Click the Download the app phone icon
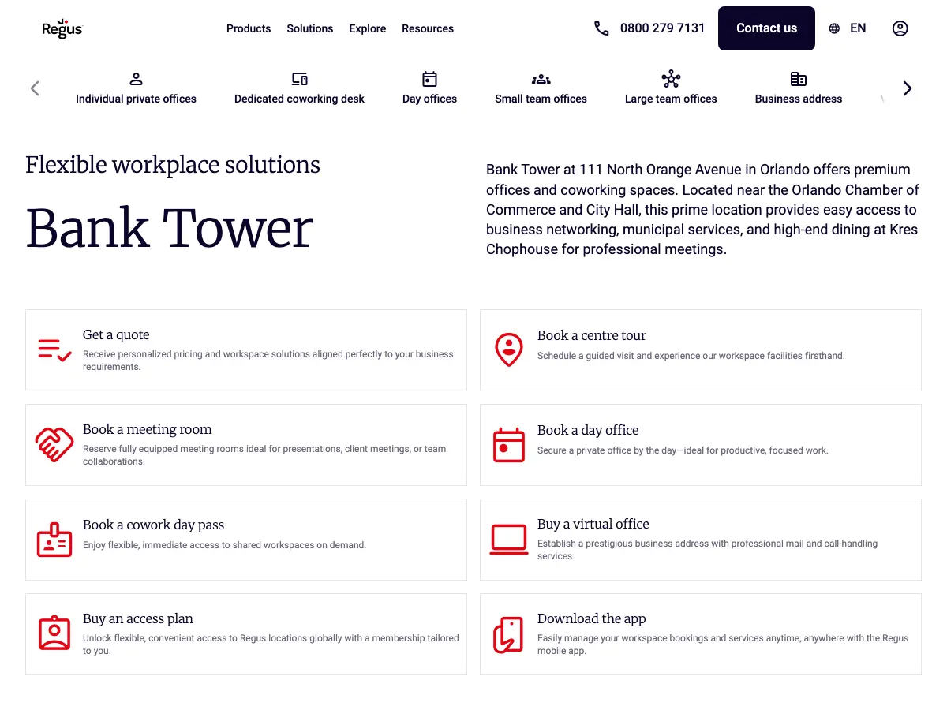Image resolution: width=947 pixels, height=710 pixels. click(509, 634)
